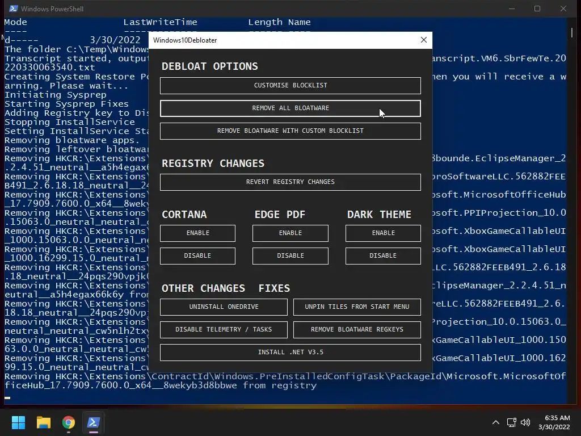
Task: Open the Windows Start menu
Action: click(18, 422)
